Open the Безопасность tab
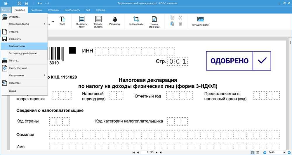 pyautogui.click(x=72, y=10)
